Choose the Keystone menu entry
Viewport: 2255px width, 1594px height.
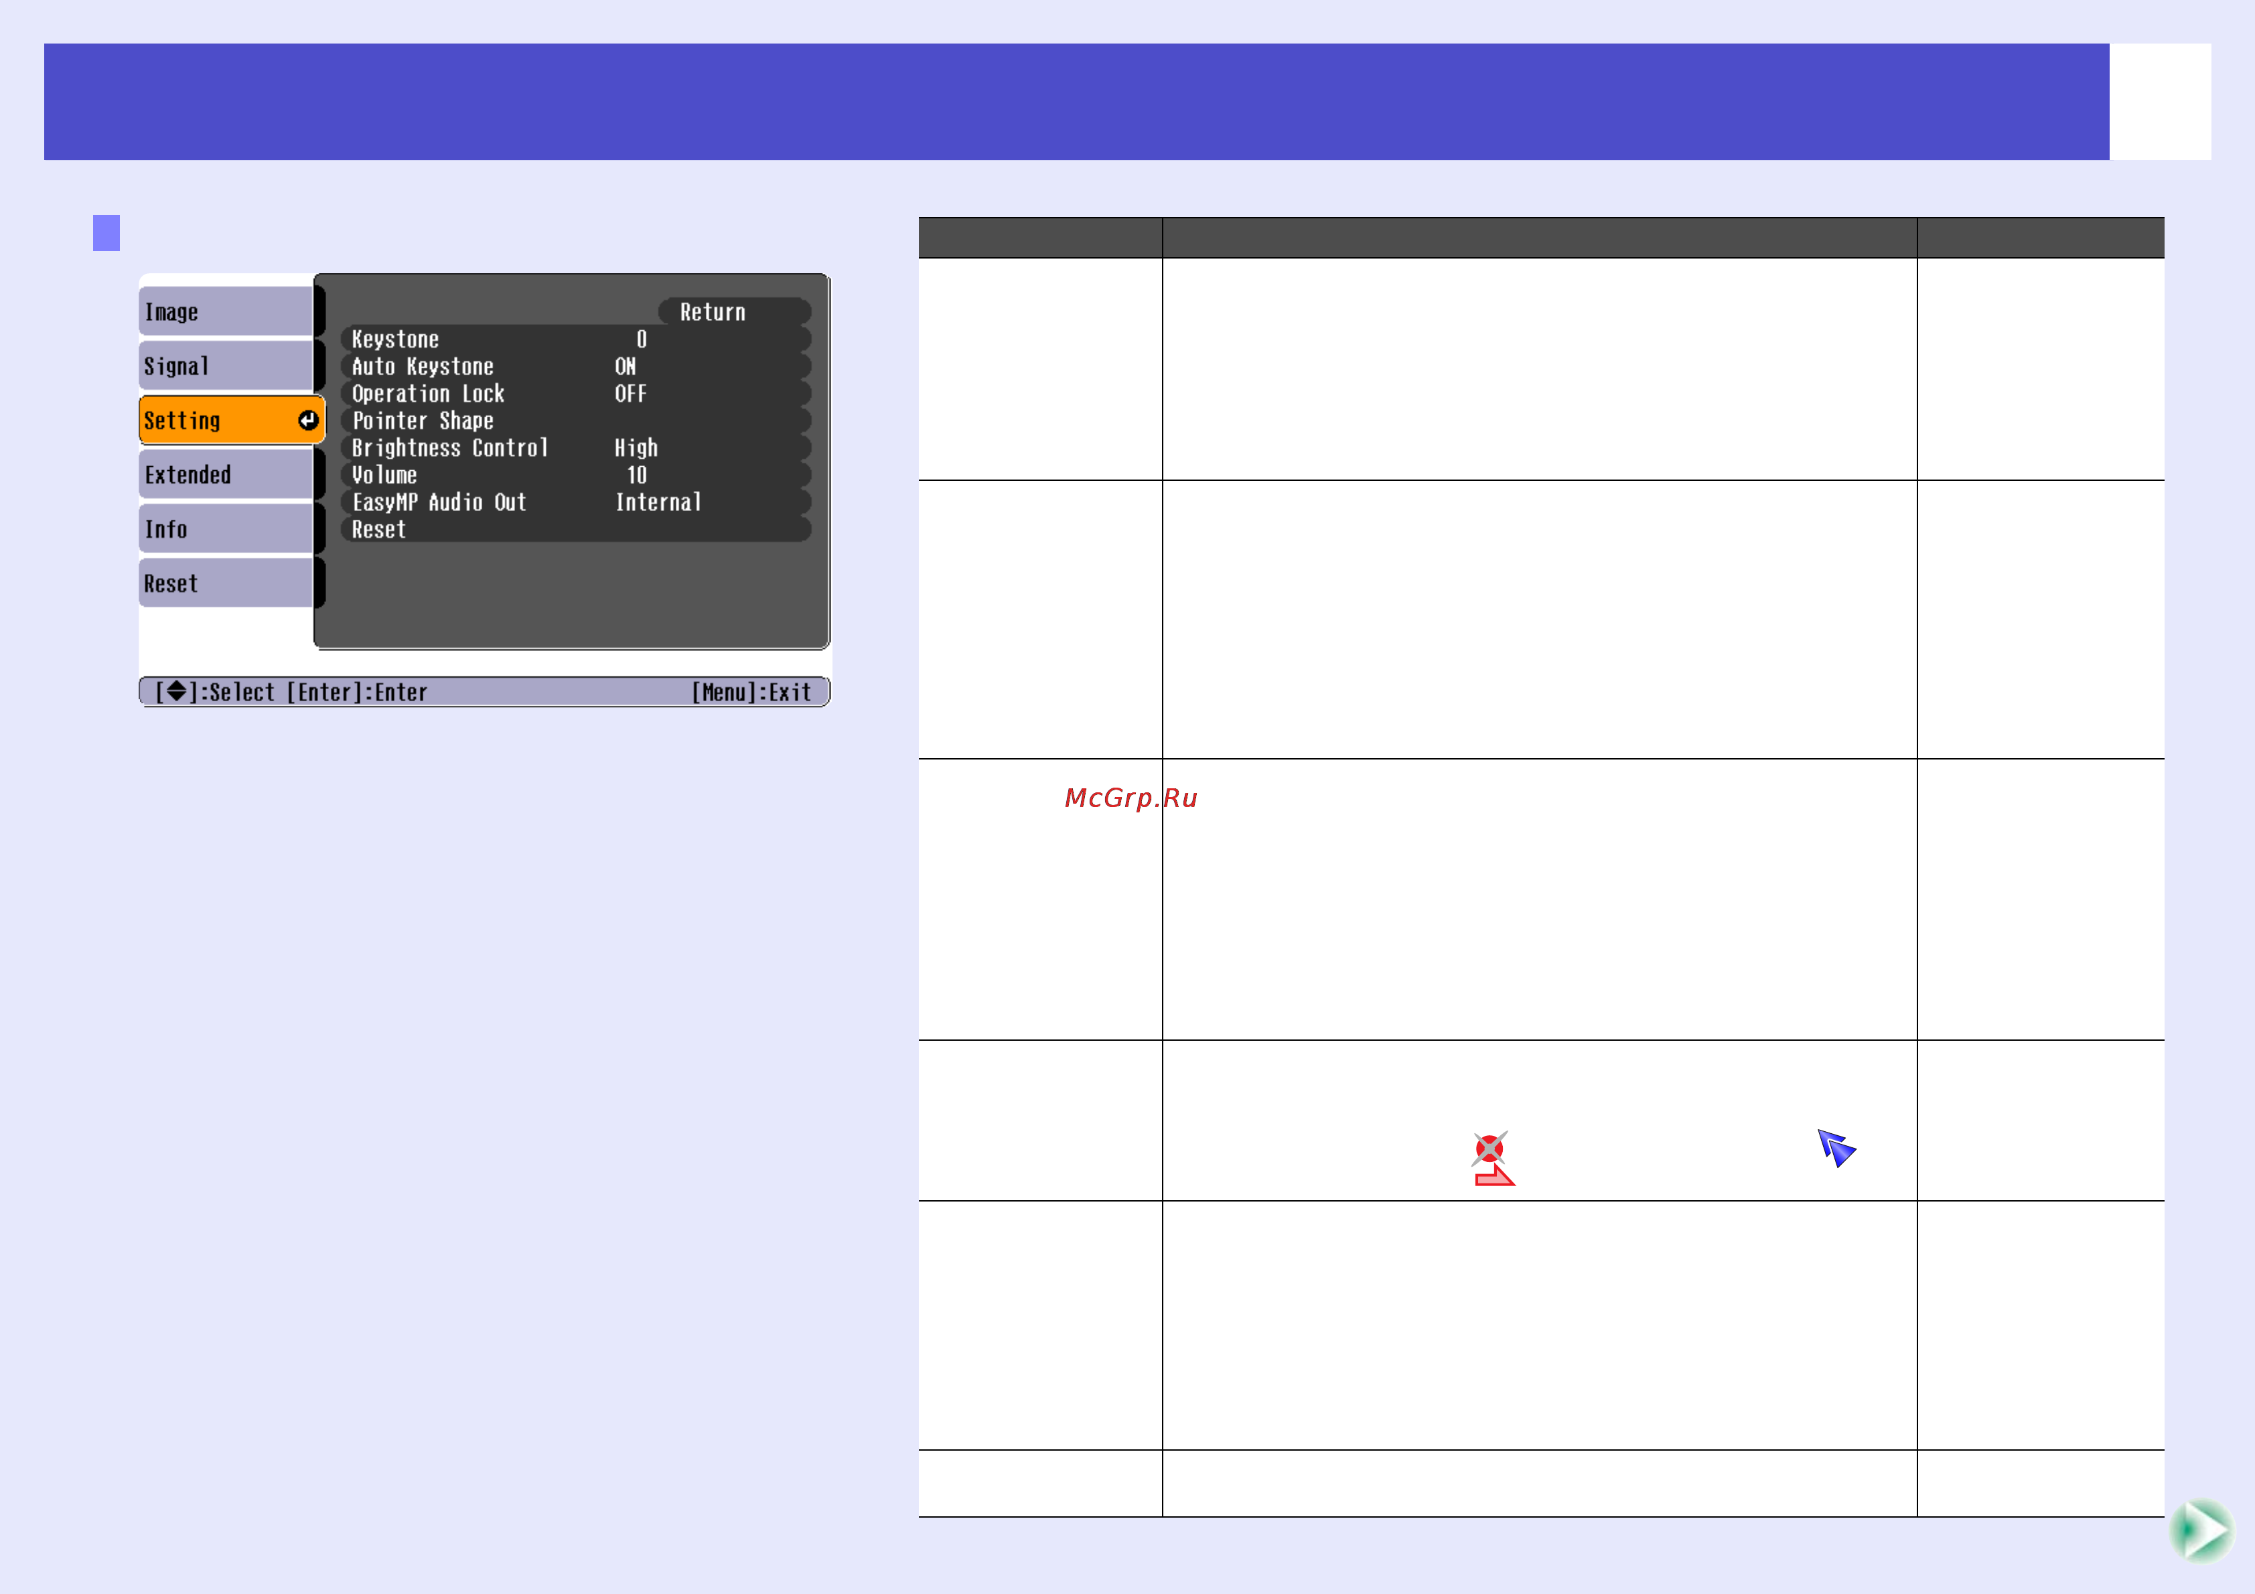(575, 340)
